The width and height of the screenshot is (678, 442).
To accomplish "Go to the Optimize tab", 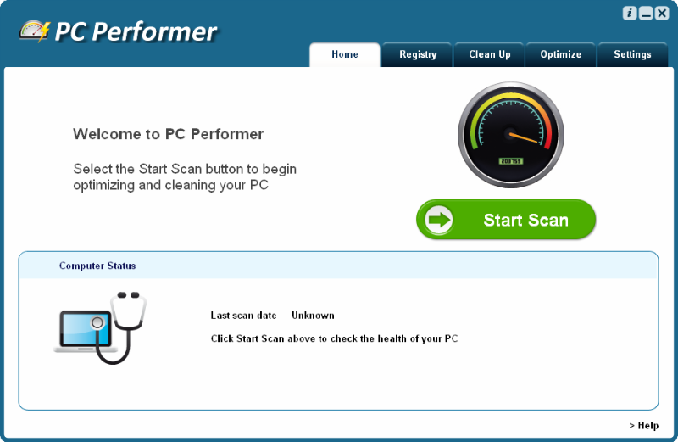I will tap(561, 54).
